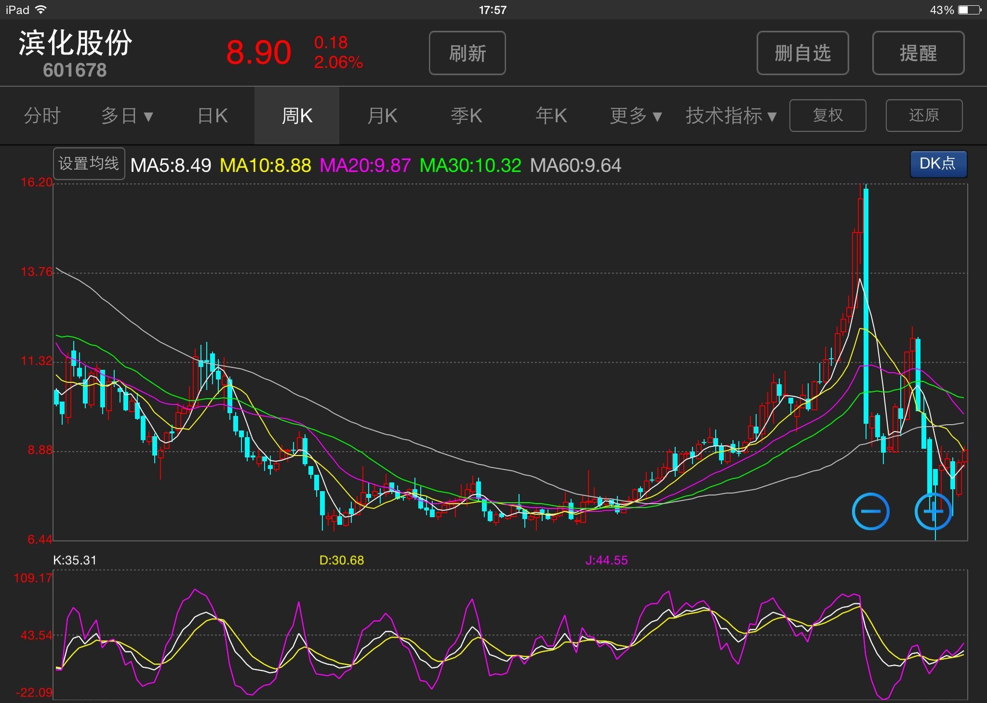Tap the MA5:8.49 label
Image resolution: width=987 pixels, height=703 pixels.
[x=171, y=166]
